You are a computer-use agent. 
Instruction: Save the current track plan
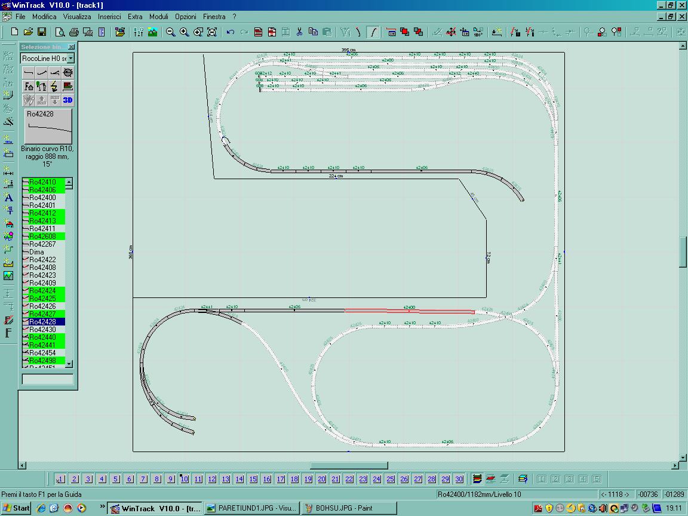point(42,32)
